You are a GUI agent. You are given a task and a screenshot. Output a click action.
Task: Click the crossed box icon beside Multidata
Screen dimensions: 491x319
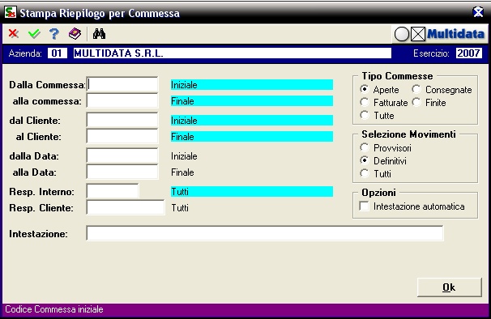pos(418,34)
